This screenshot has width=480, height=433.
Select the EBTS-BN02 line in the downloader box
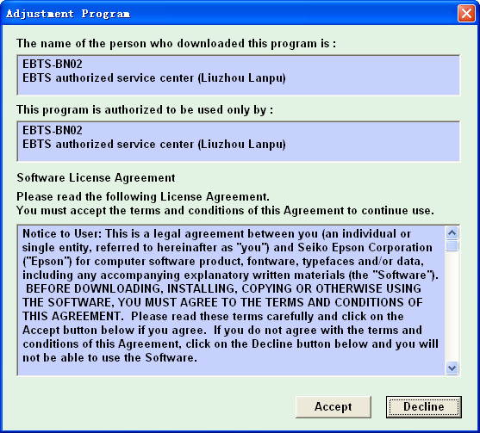pos(53,65)
